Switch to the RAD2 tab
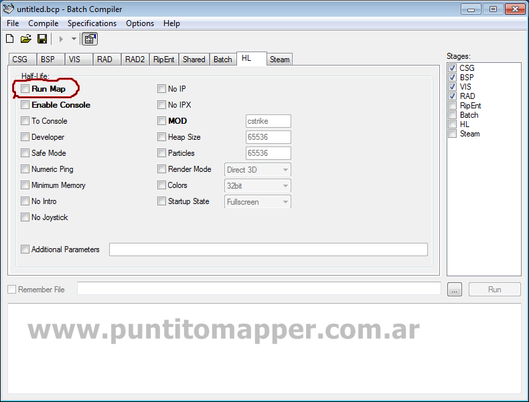Image resolution: width=529 pixels, height=402 pixels. [x=135, y=60]
